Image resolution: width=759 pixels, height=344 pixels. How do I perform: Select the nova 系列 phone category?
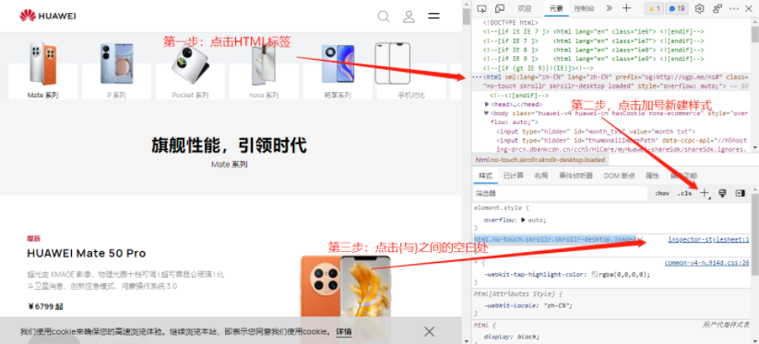(x=264, y=71)
